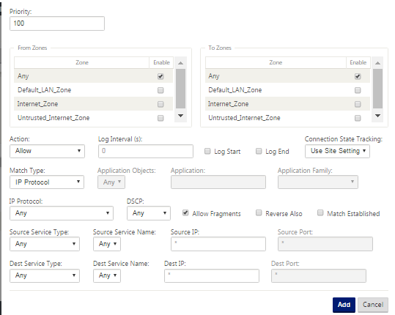Click From Zones scroll up arrow
This screenshot has height=315, width=395.
(180, 63)
